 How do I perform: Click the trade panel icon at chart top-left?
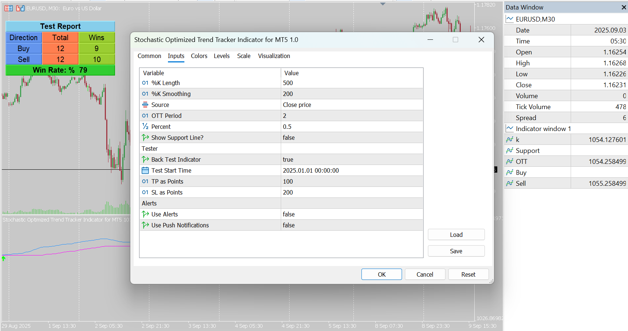point(9,8)
